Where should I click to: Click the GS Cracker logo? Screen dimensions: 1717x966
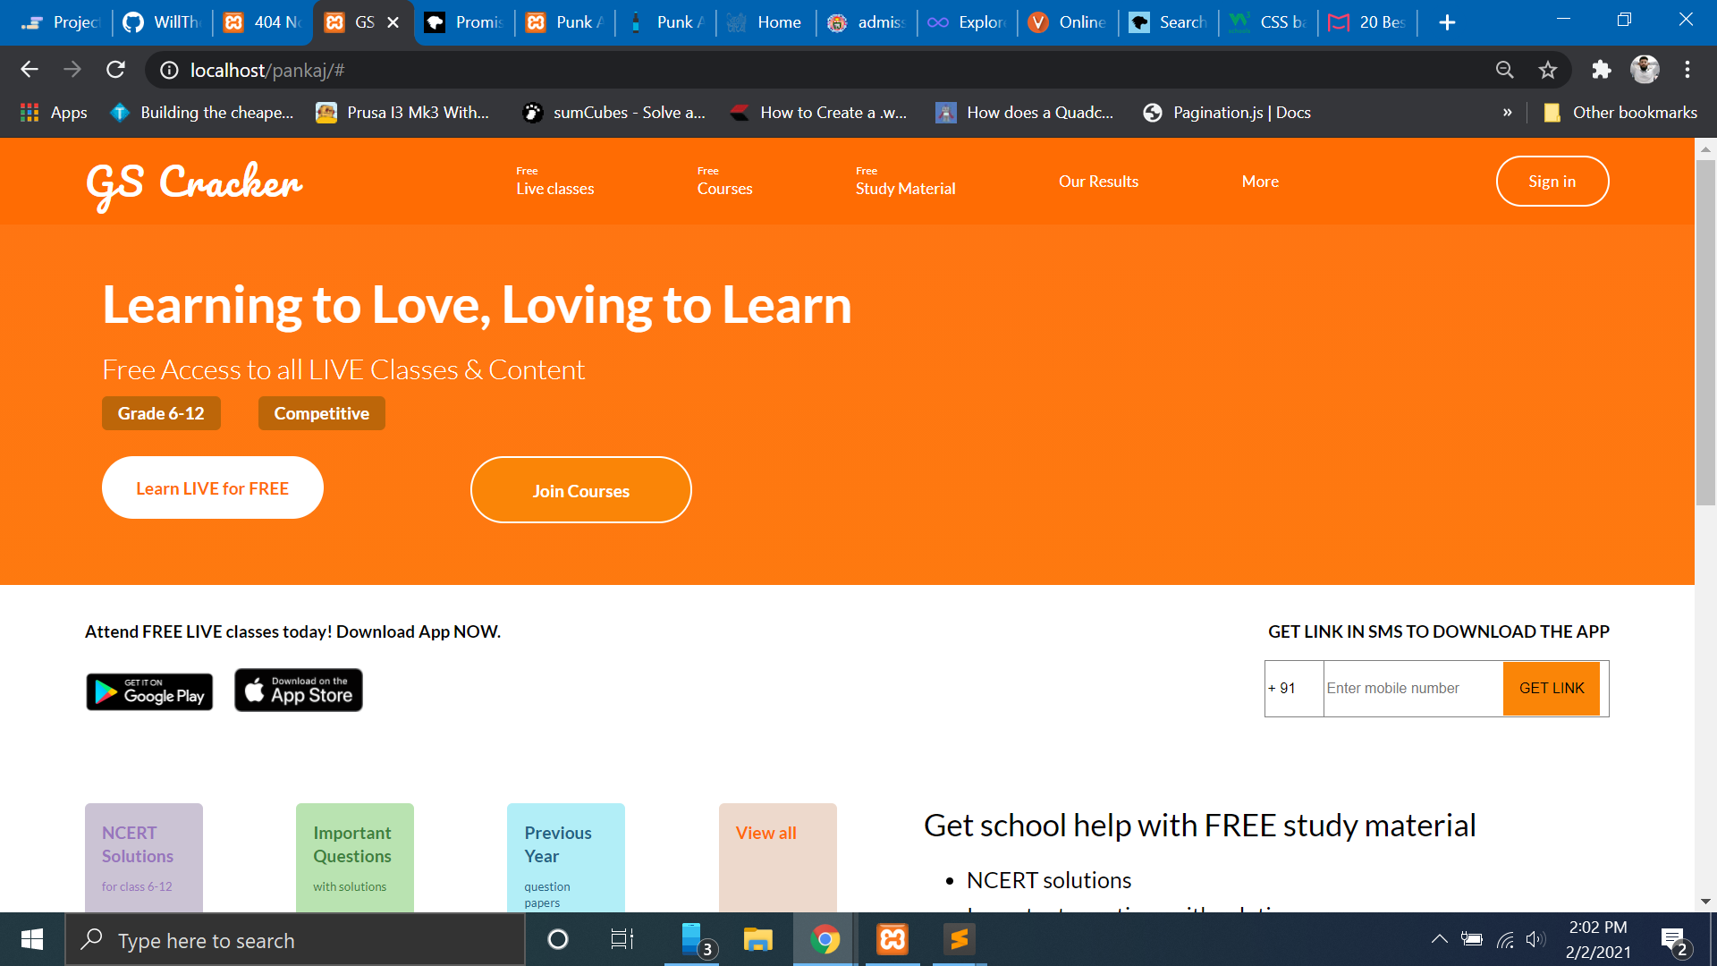click(194, 183)
